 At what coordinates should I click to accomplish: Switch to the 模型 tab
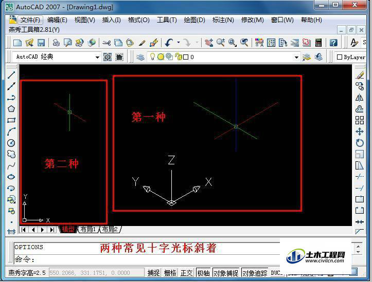tap(68, 229)
